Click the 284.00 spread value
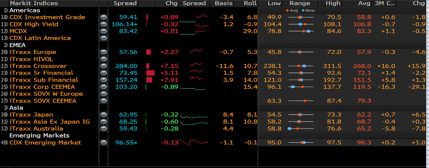Image resolution: width=429 pixels, height=168 pixels. tap(126, 66)
